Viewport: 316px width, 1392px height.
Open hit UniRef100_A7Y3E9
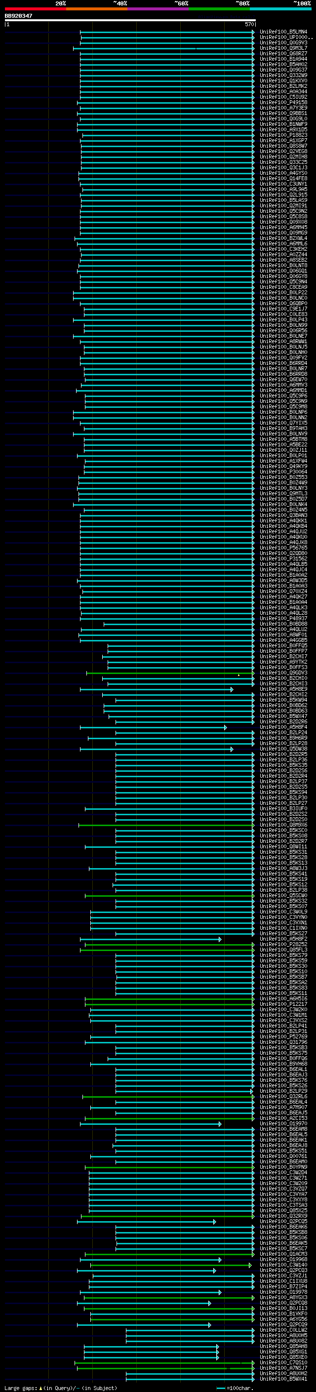pos(283,108)
